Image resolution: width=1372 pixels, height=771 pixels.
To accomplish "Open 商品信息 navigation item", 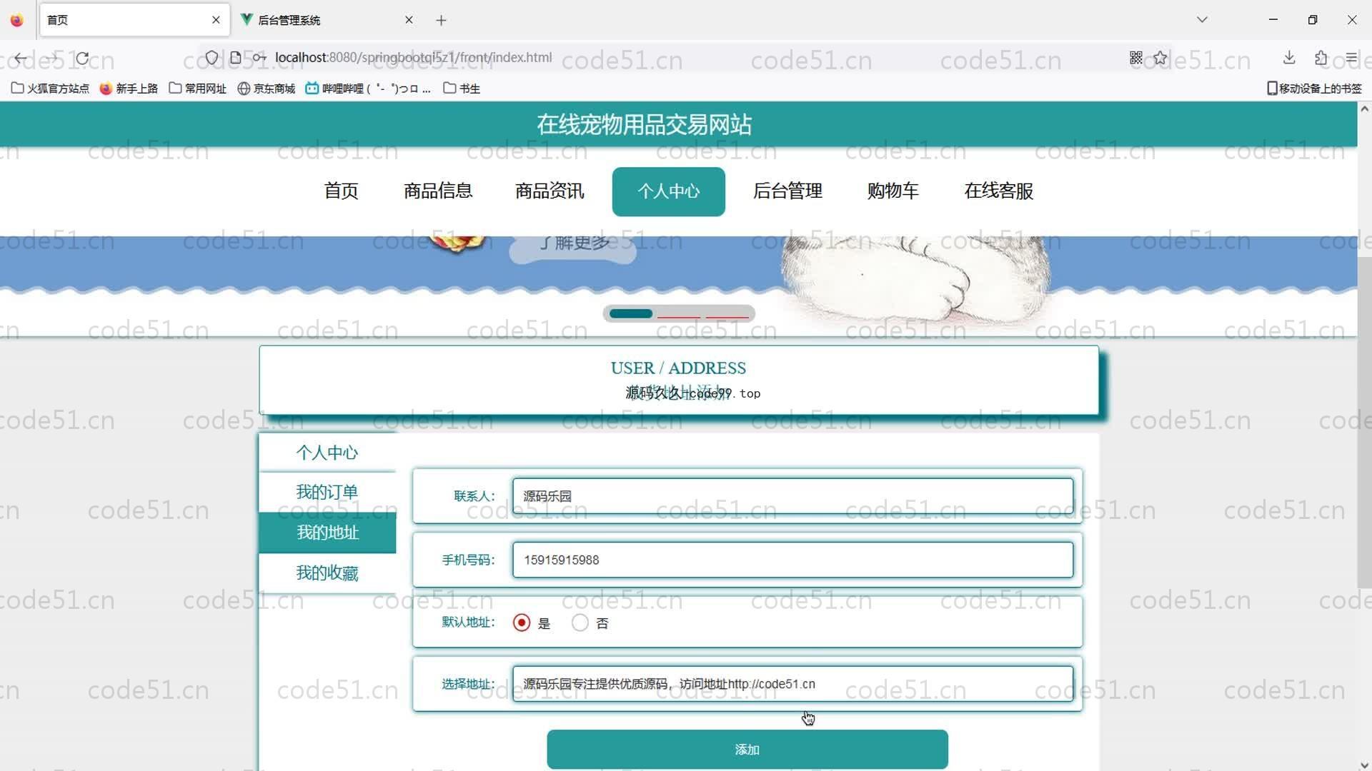I will tap(438, 191).
